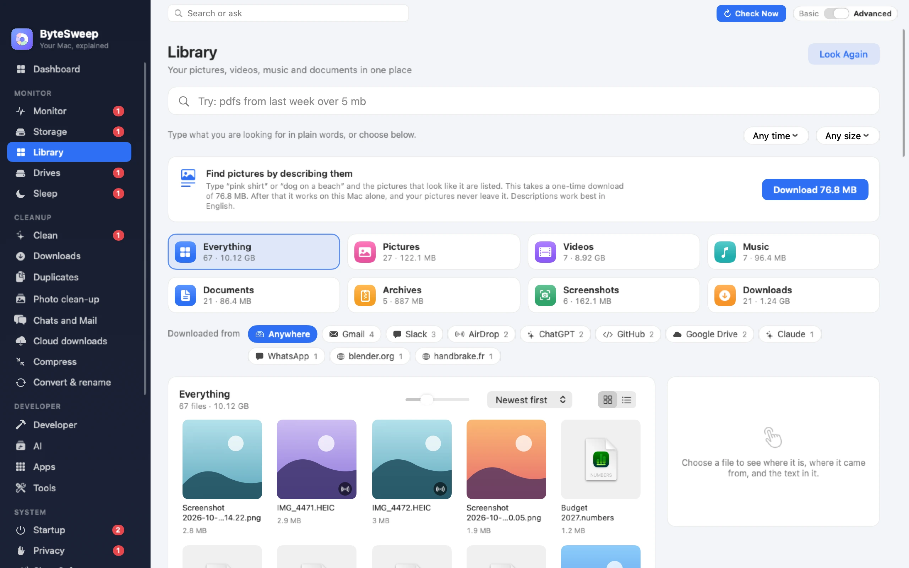Open Apps in the sidebar
Screen dimensions: 909x568
click(69, 466)
